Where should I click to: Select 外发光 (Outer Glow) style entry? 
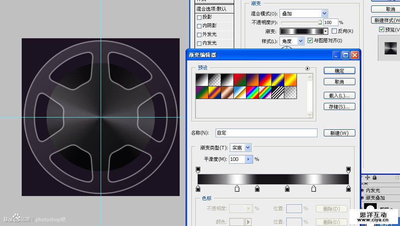click(x=209, y=34)
